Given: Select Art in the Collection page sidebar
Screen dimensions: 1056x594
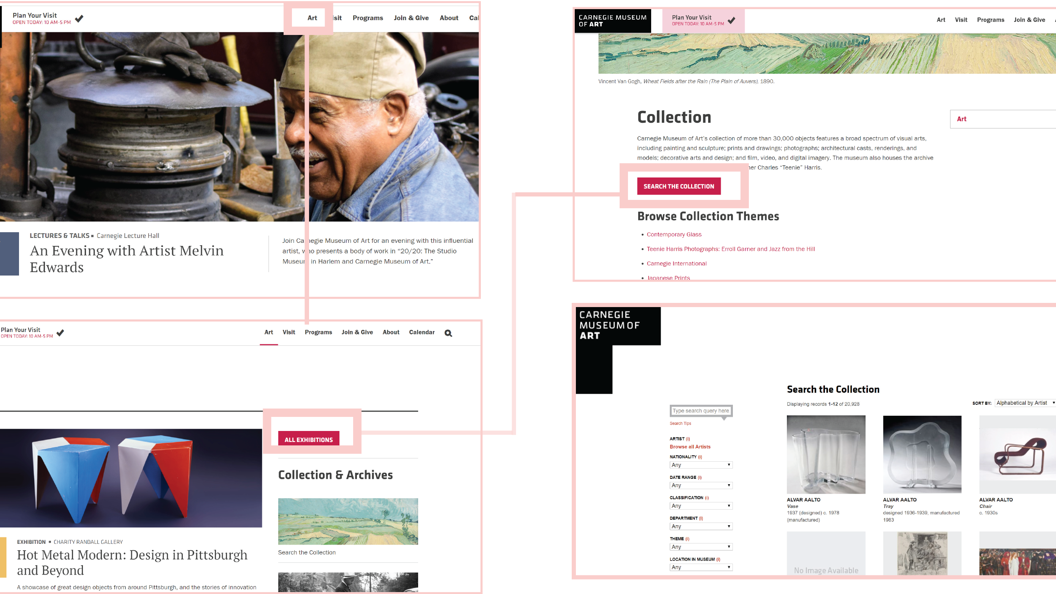Looking at the screenshot, I should tap(962, 119).
